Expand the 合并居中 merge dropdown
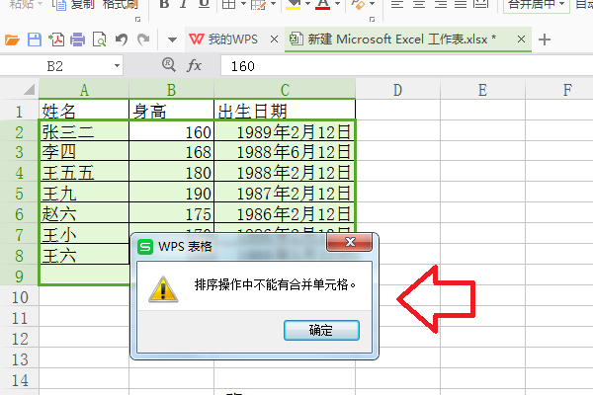The image size is (593, 395). pos(561,4)
